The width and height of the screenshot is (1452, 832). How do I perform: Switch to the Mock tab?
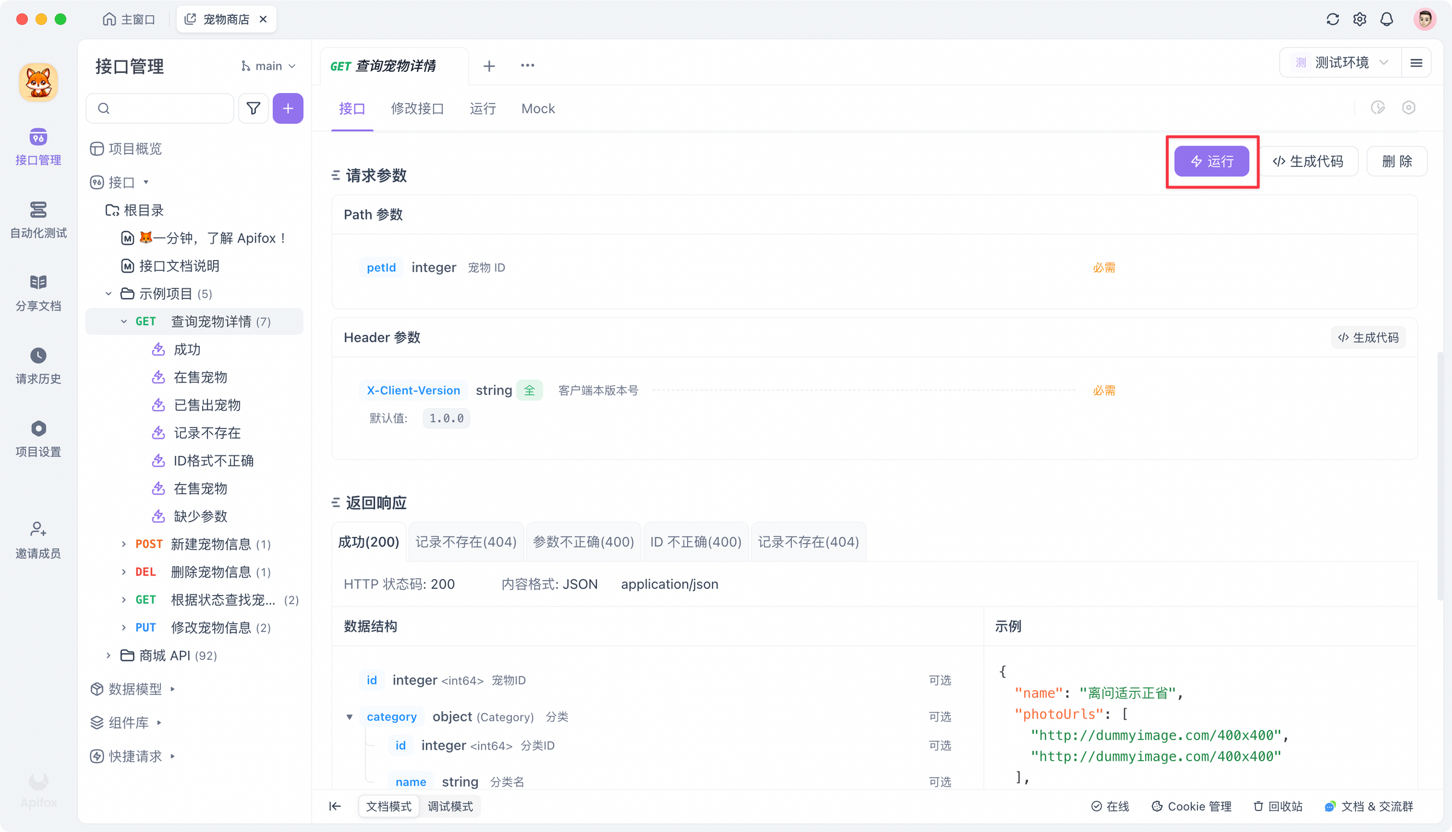click(x=537, y=108)
